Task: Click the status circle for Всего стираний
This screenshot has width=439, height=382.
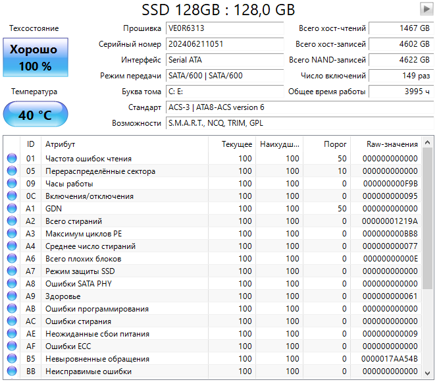Action: point(12,221)
